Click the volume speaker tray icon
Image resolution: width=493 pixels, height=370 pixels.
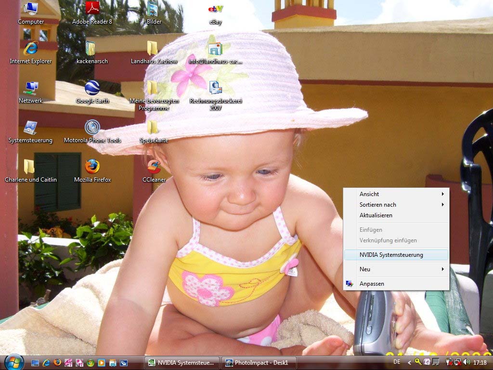(x=466, y=362)
